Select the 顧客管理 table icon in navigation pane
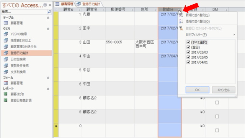245x138 pixels. point(6,23)
